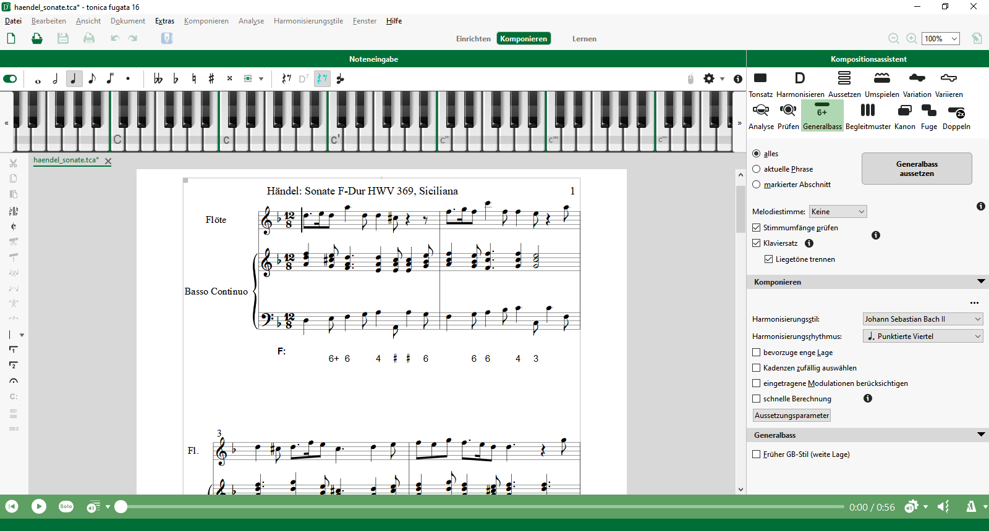Toggle 'Liegetöne trennen' checkbox
The width and height of the screenshot is (989, 531).
click(768, 259)
